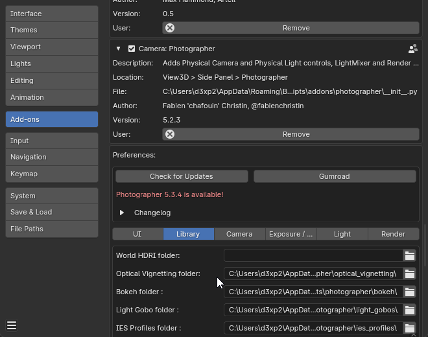Screen dimensions: 428x337
Task: Disable the Camera: Photographer addon checkbox
Action: coord(132,49)
